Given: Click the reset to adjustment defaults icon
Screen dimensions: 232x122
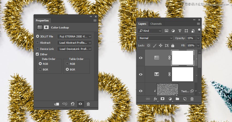Looking at the screenshot, I should 72,104.
